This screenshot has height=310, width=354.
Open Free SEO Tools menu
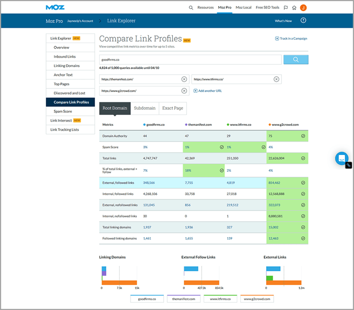(x=267, y=7)
